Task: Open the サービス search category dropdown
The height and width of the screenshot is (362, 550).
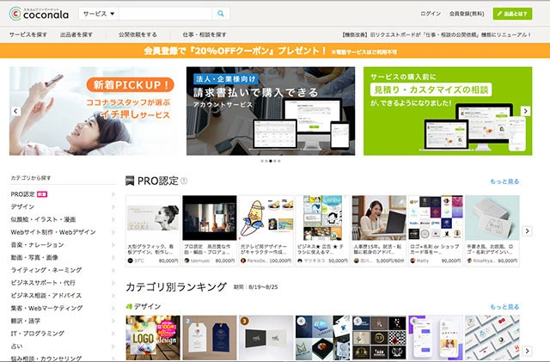Action: [99, 14]
